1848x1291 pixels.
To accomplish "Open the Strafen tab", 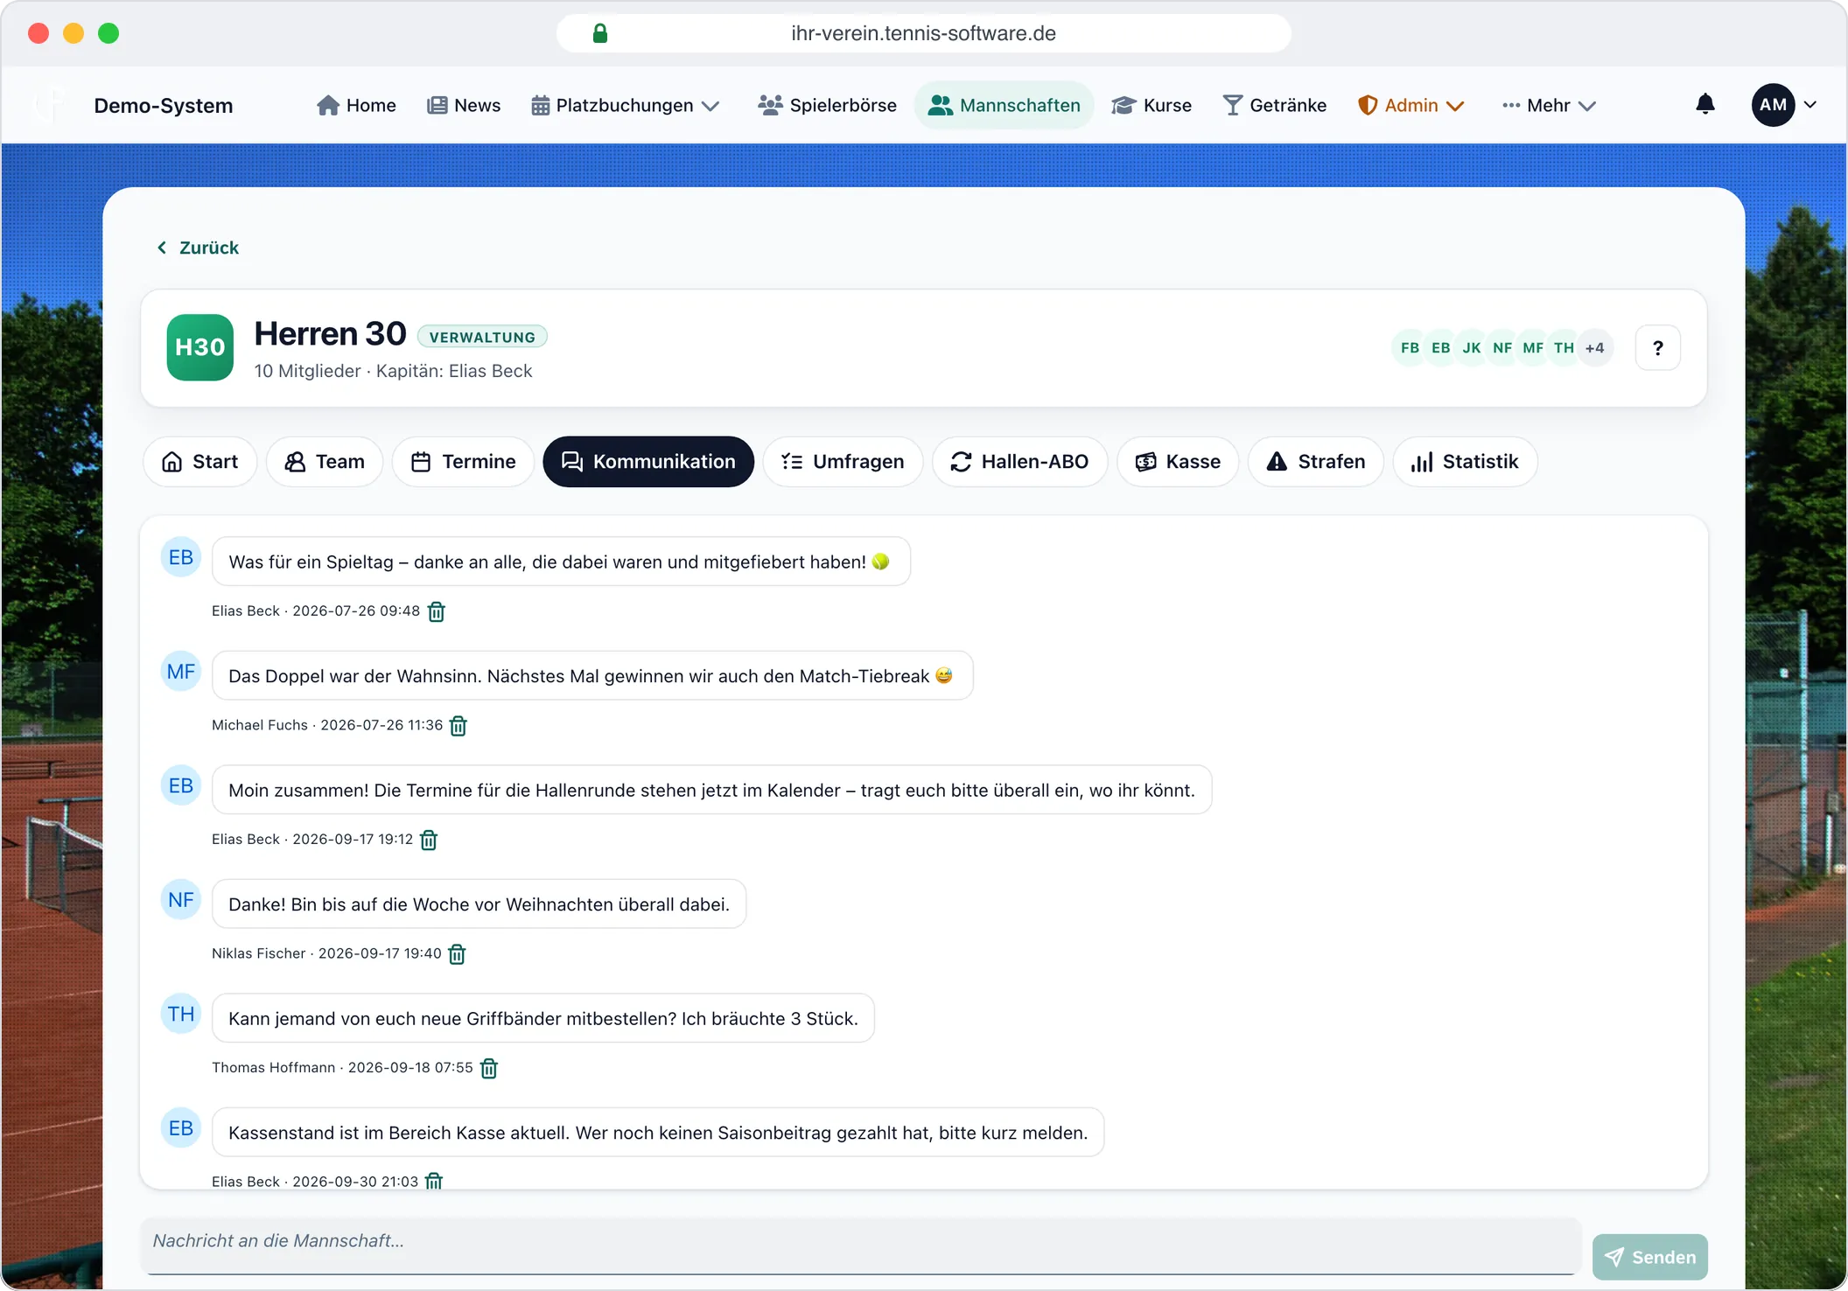I will point(1316,462).
